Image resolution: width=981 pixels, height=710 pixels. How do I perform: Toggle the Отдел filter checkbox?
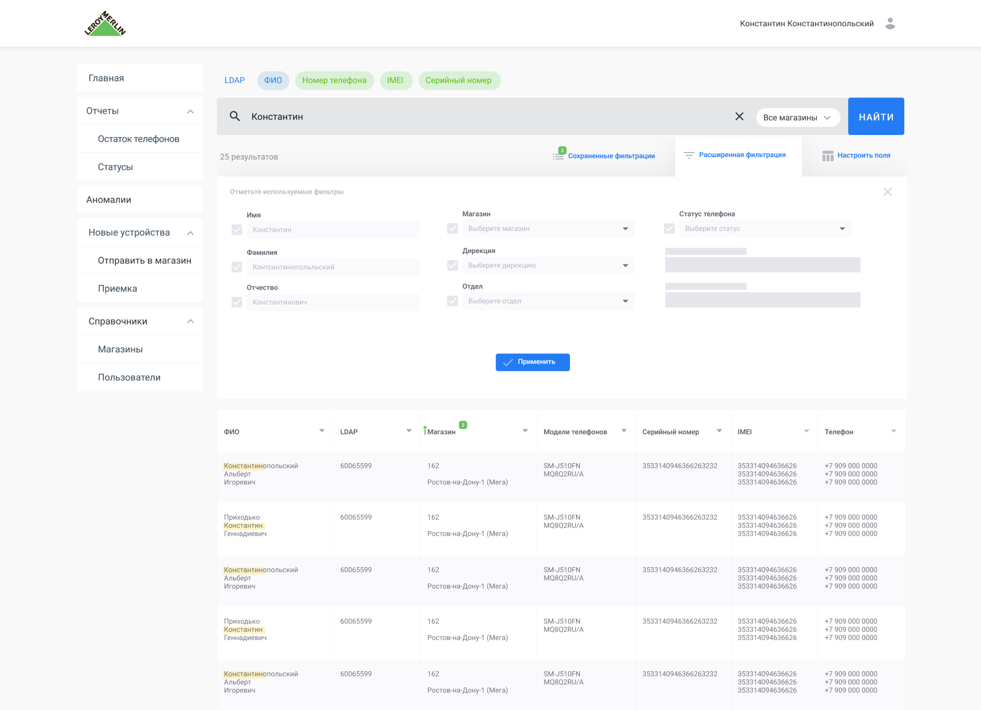(452, 301)
